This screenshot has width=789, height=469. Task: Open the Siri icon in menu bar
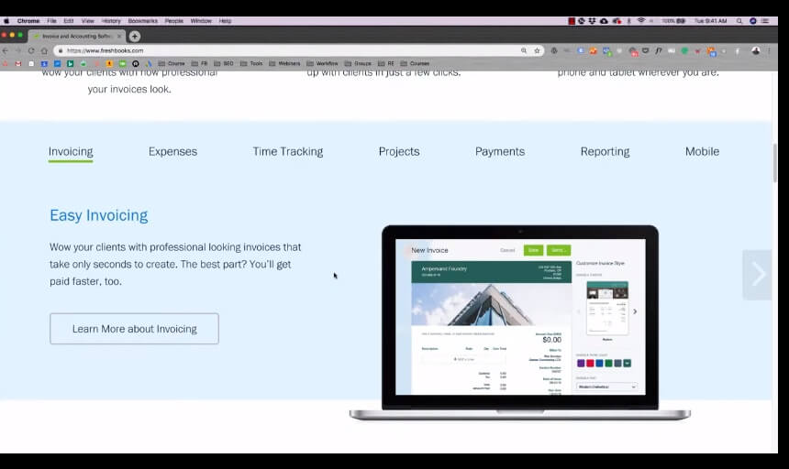coord(753,21)
